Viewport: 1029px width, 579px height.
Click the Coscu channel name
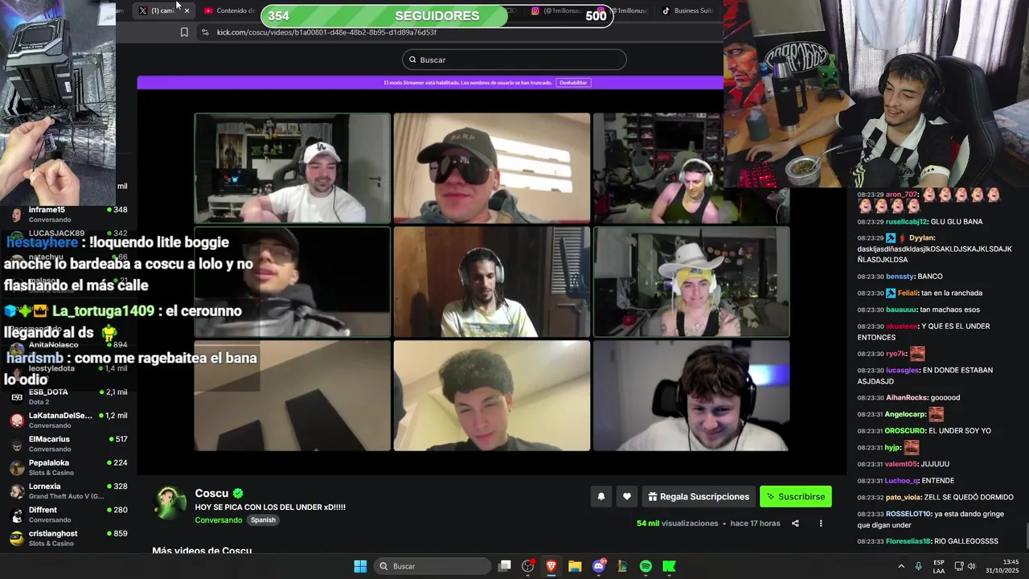pyautogui.click(x=211, y=493)
